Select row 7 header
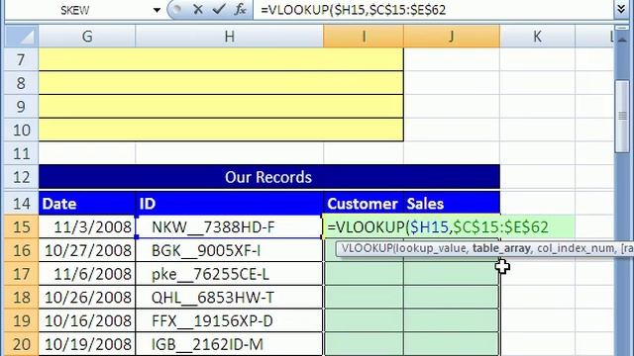 tap(22, 59)
